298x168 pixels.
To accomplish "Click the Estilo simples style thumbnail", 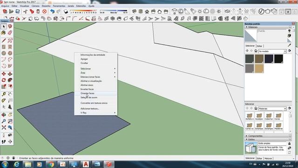I will (x=251, y=148).
